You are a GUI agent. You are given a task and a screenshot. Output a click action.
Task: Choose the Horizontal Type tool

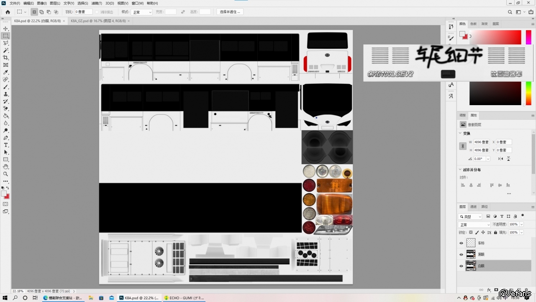click(6, 145)
